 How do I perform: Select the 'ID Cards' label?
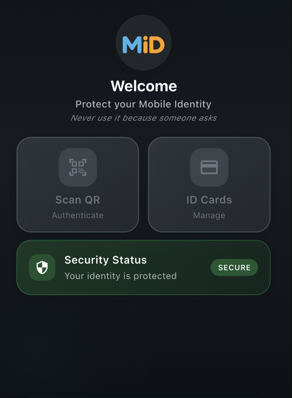[209, 200]
